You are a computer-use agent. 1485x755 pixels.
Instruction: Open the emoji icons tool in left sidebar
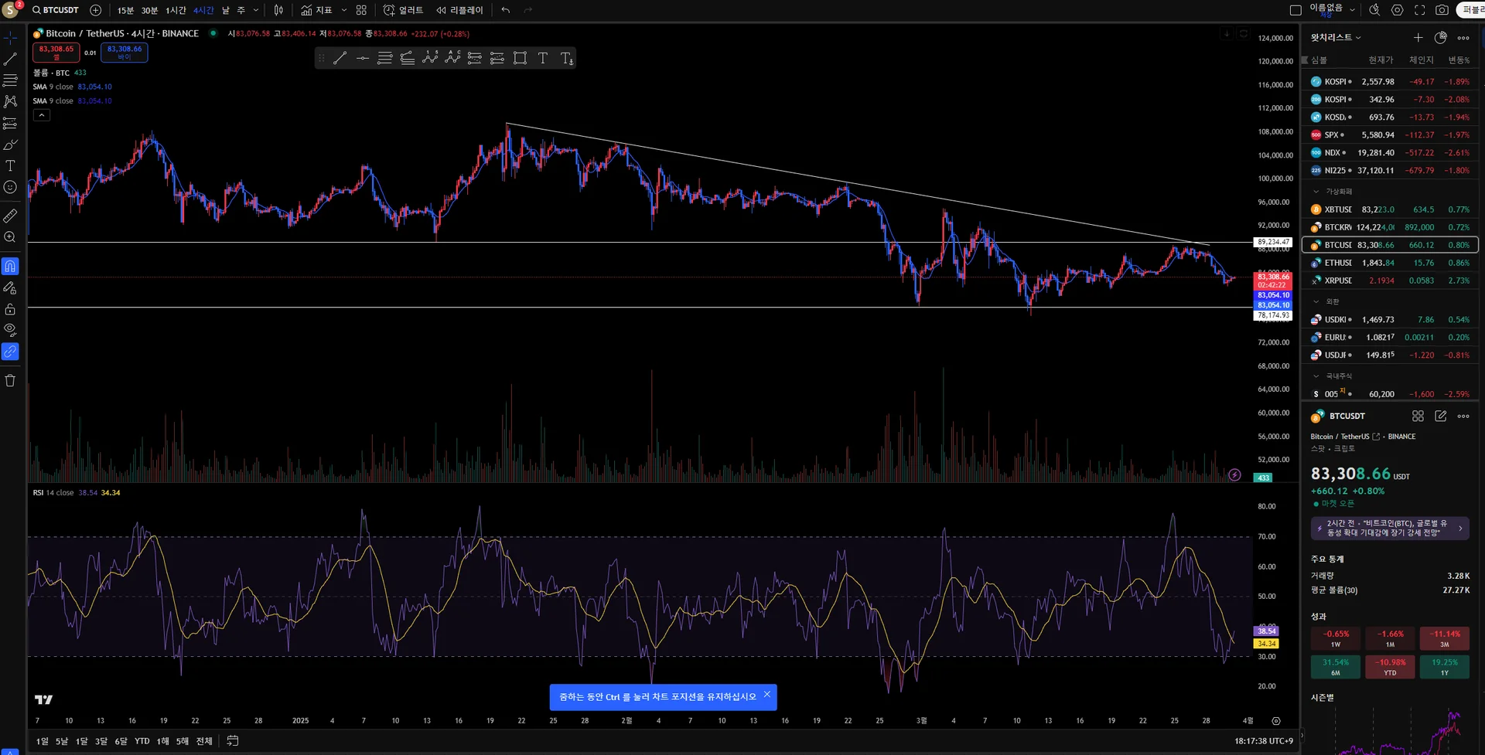tap(10, 187)
